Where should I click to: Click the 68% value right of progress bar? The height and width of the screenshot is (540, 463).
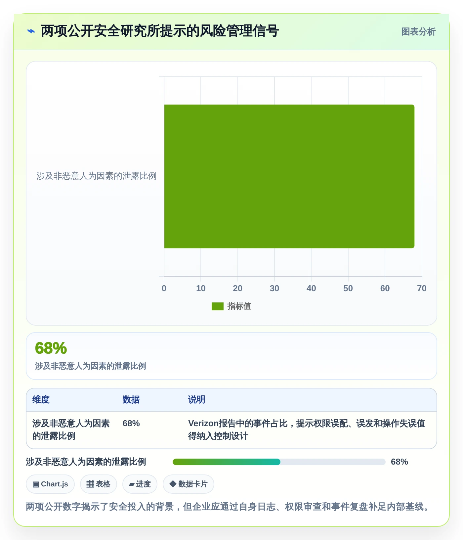(400, 462)
